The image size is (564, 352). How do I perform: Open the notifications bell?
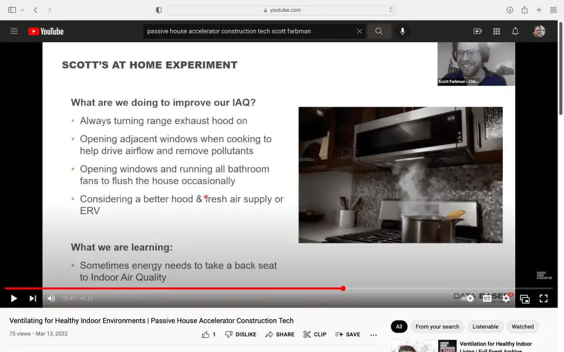tap(515, 31)
